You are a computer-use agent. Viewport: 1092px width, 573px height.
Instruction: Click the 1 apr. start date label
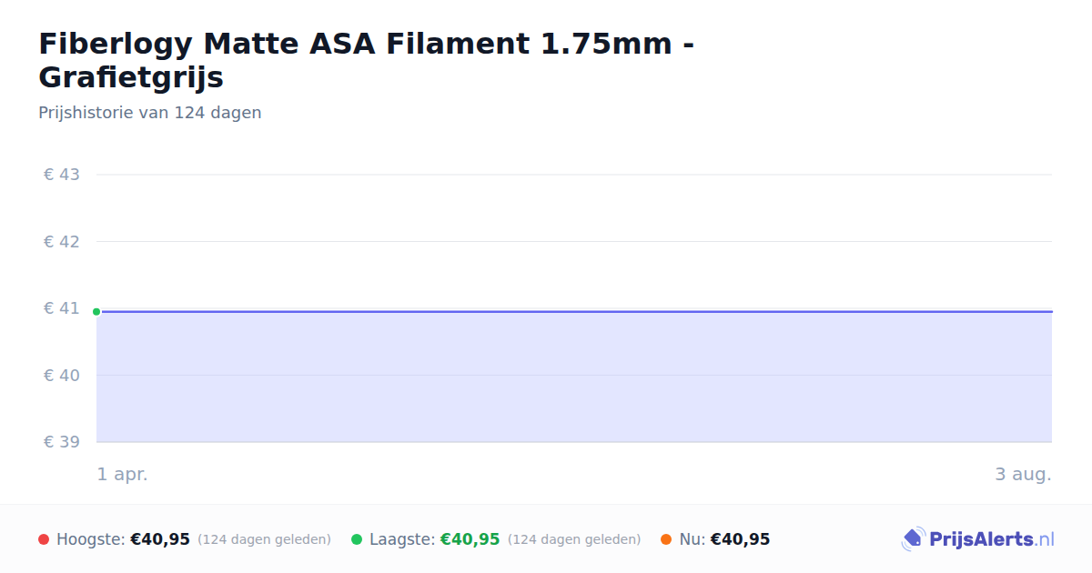pos(123,474)
